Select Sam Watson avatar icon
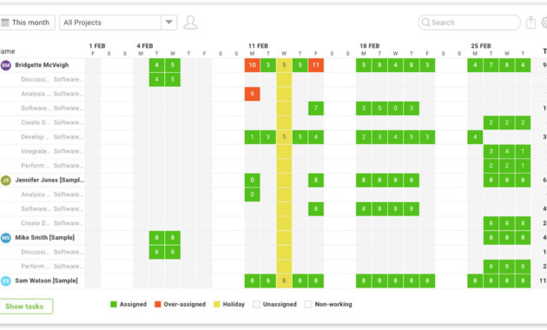 (6, 280)
